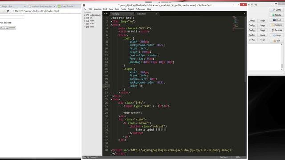Click the browser forward arrow
This screenshot has width=285, height=160.
(4, 11)
